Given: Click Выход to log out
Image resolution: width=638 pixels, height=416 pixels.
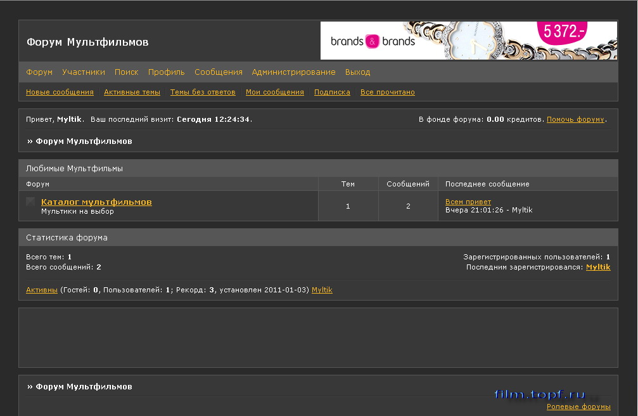Looking at the screenshot, I should (x=357, y=72).
